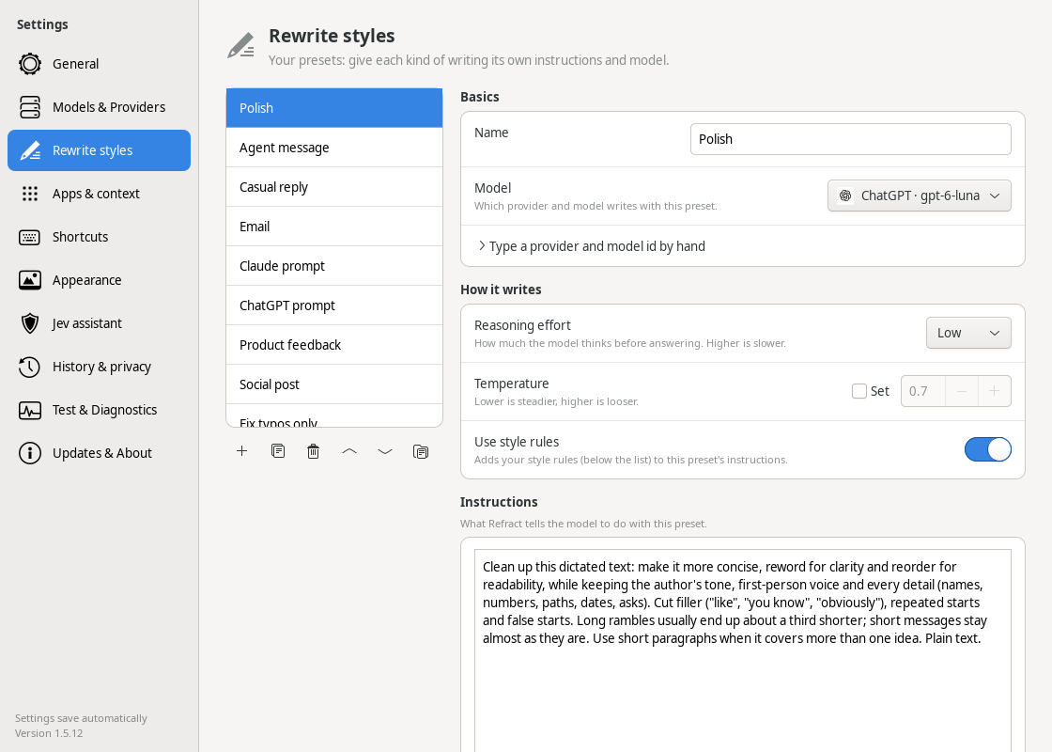Open Reasoning effort dropdown set to Low
The image size is (1052, 752).
968,333
